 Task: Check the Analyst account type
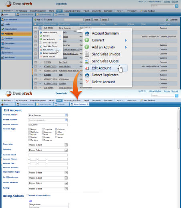coord(30,129)
